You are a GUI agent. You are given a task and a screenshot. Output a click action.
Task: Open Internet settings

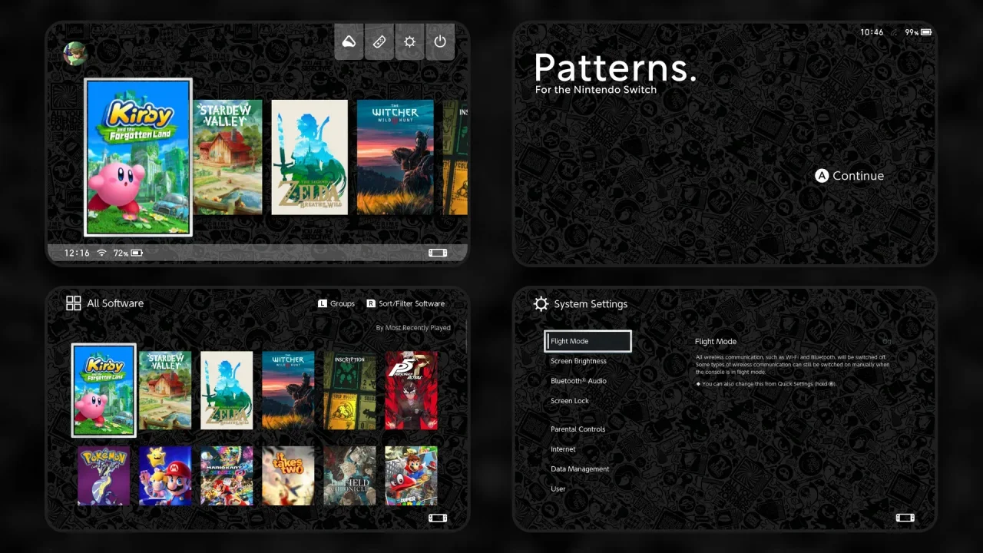point(563,449)
